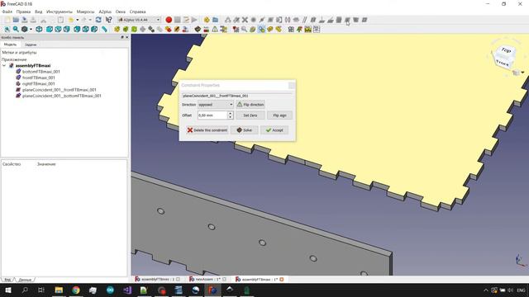Click Delete this constraint button
529x297 pixels.
tap(207, 130)
